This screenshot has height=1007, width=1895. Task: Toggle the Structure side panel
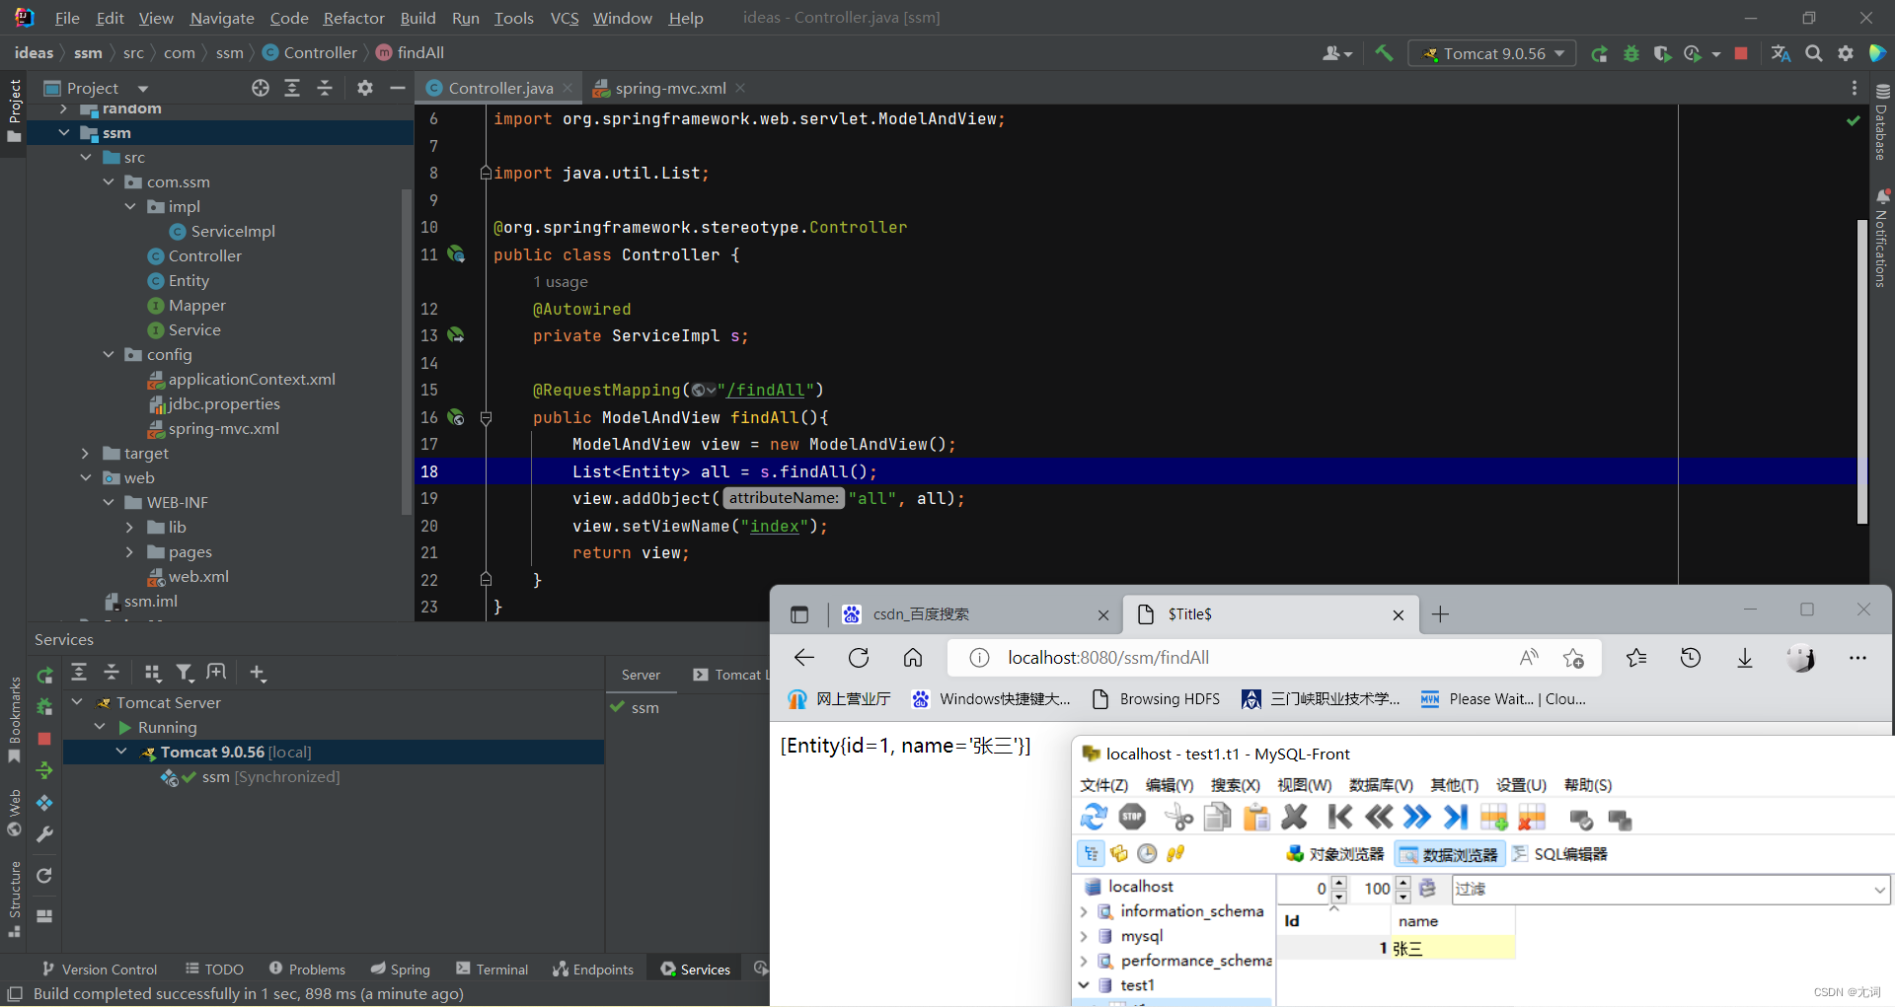15,899
